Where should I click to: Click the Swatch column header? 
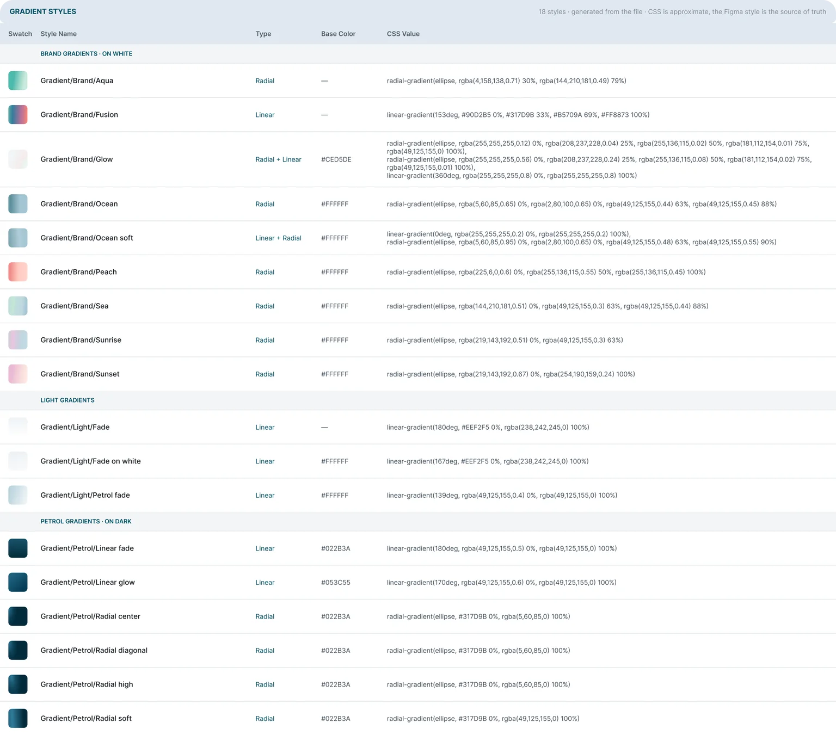20,34
